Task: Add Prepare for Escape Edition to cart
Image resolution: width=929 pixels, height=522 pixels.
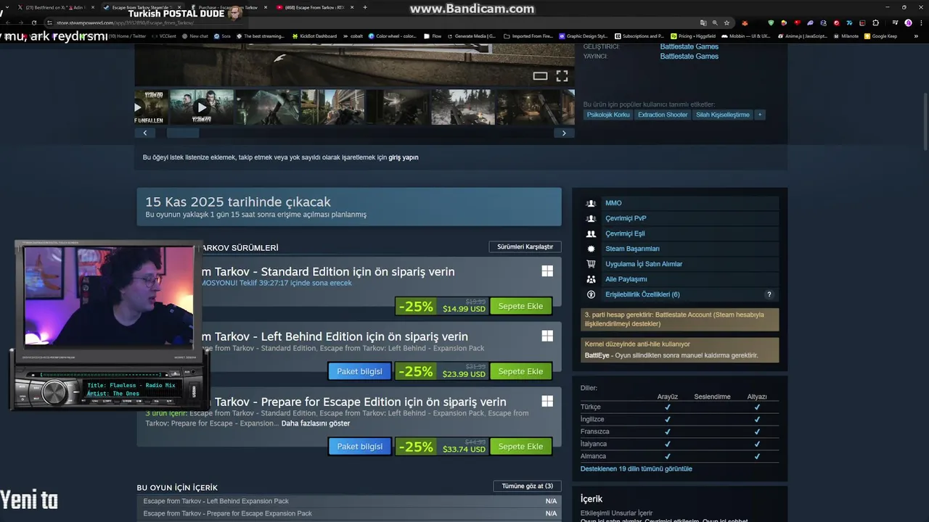Action: (x=520, y=447)
